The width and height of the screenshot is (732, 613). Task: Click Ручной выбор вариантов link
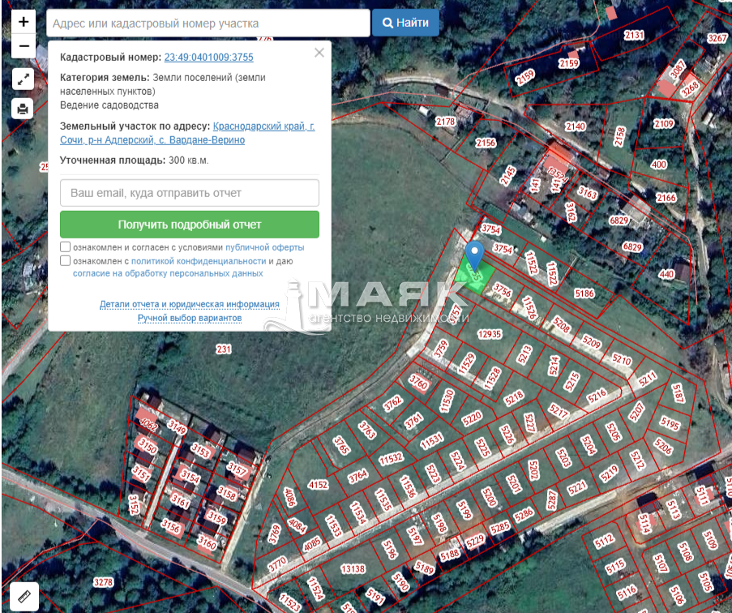190,318
